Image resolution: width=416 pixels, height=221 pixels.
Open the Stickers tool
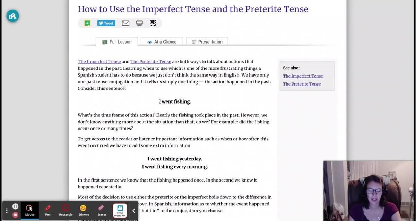click(84, 211)
